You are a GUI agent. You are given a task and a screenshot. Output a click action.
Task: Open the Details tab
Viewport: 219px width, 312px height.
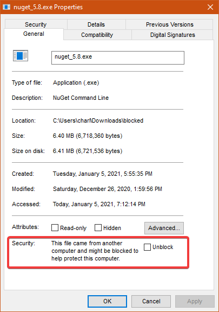[x=96, y=24]
